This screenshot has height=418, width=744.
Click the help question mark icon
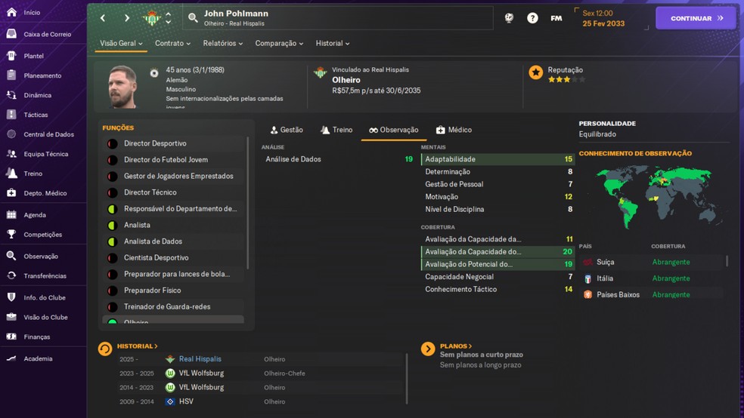tap(532, 18)
